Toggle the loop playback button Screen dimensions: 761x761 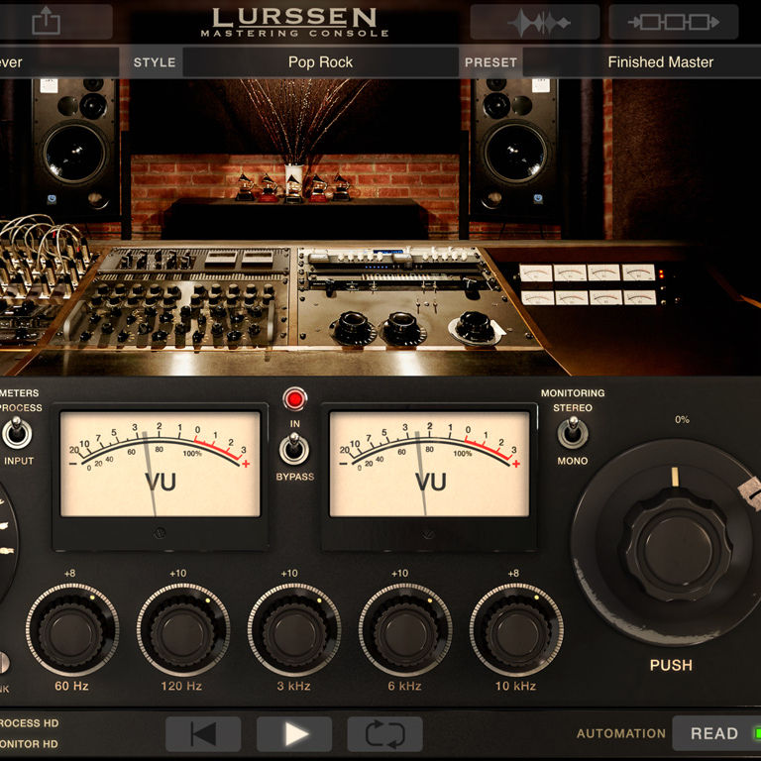click(x=384, y=734)
